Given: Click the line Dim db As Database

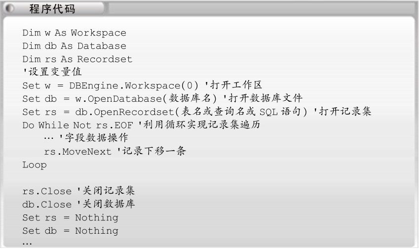Looking at the screenshot, I should pyautogui.click(x=75, y=46).
